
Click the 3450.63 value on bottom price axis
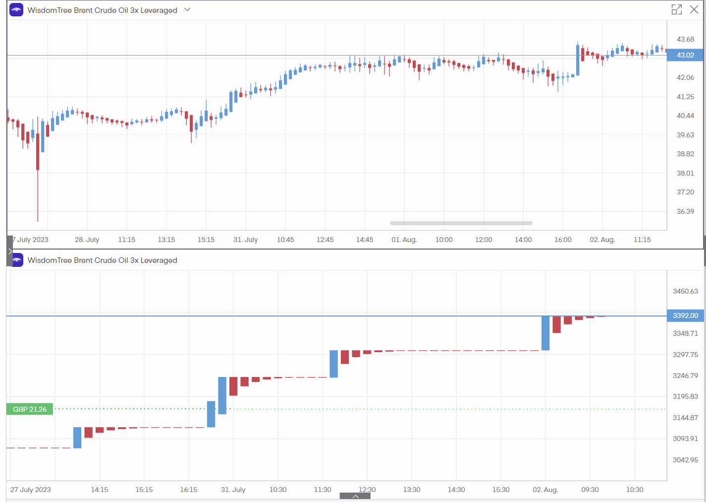(x=685, y=291)
